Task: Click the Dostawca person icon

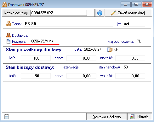Action: 9,35
